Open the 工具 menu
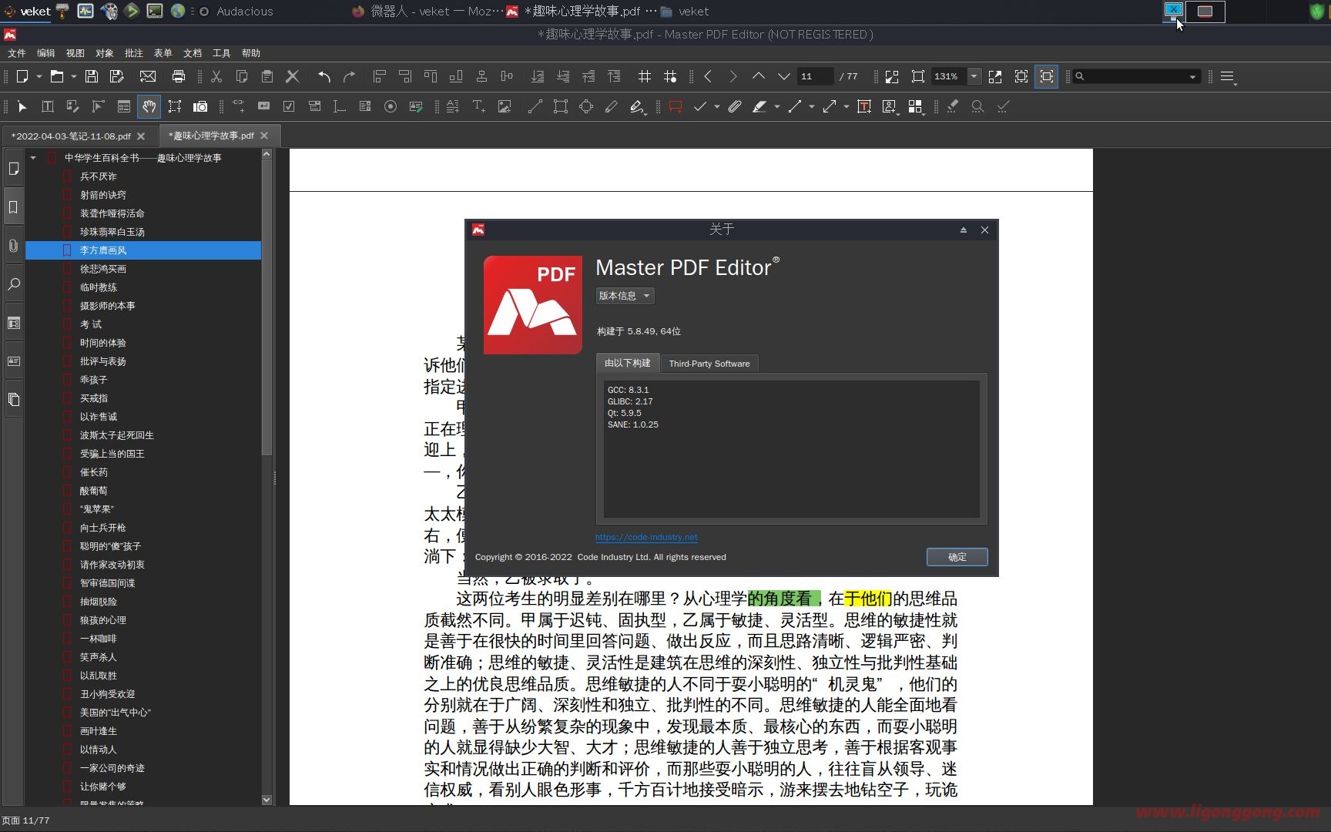The height and width of the screenshot is (832, 1331). click(x=221, y=53)
